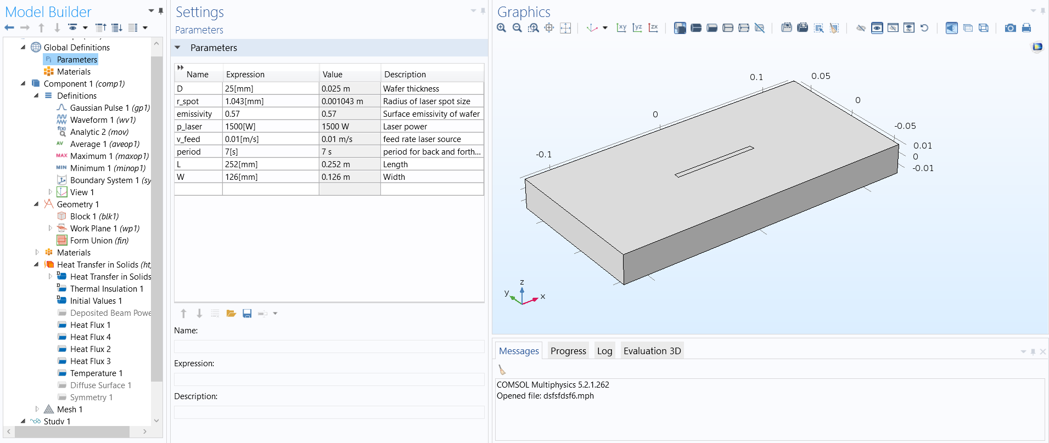The image size is (1049, 443).
Task: Save parameters to file using disk icon
Action: coord(247,314)
